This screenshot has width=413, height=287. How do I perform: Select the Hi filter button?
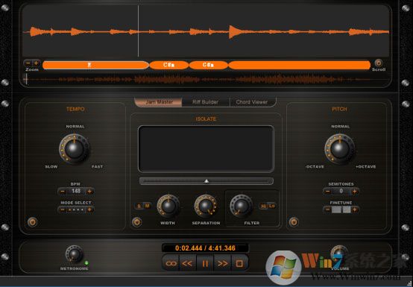[x=263, y=206]
